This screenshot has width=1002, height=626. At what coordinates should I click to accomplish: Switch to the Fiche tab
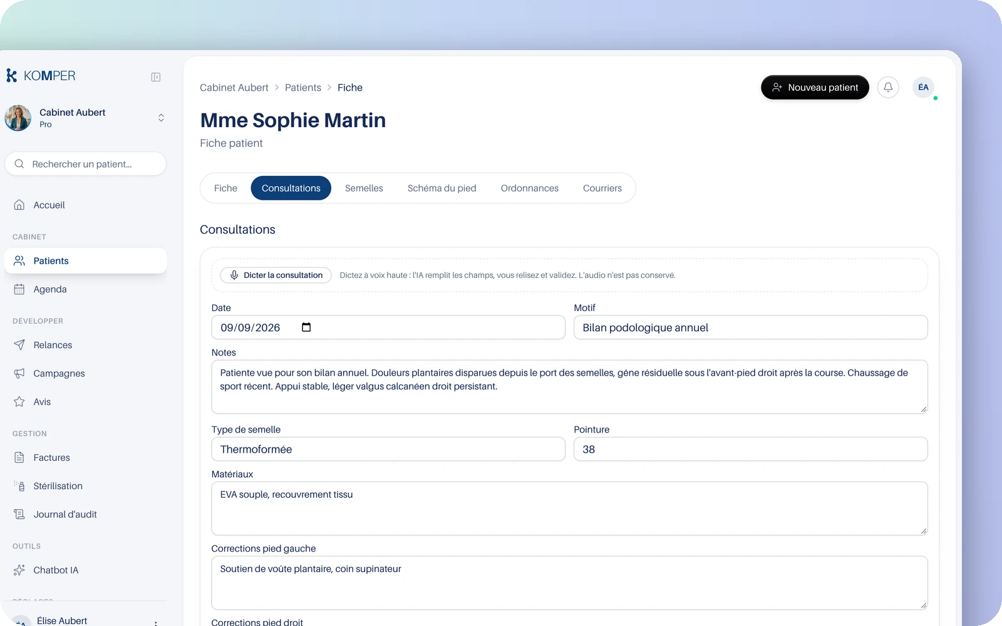225,188
